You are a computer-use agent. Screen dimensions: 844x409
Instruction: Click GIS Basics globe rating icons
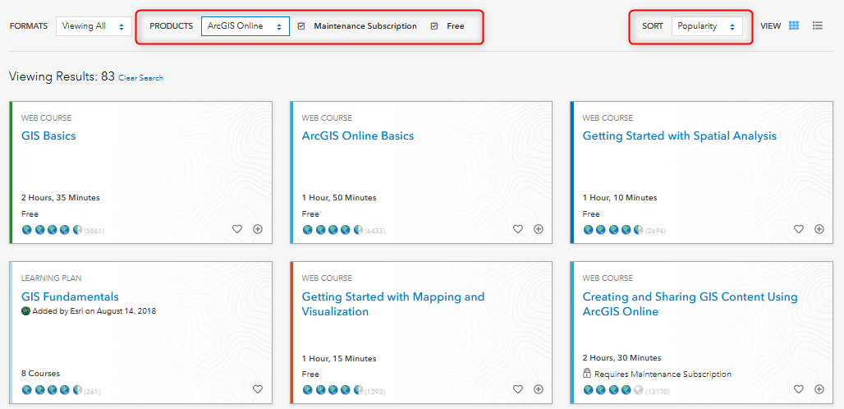pos(53,230)
